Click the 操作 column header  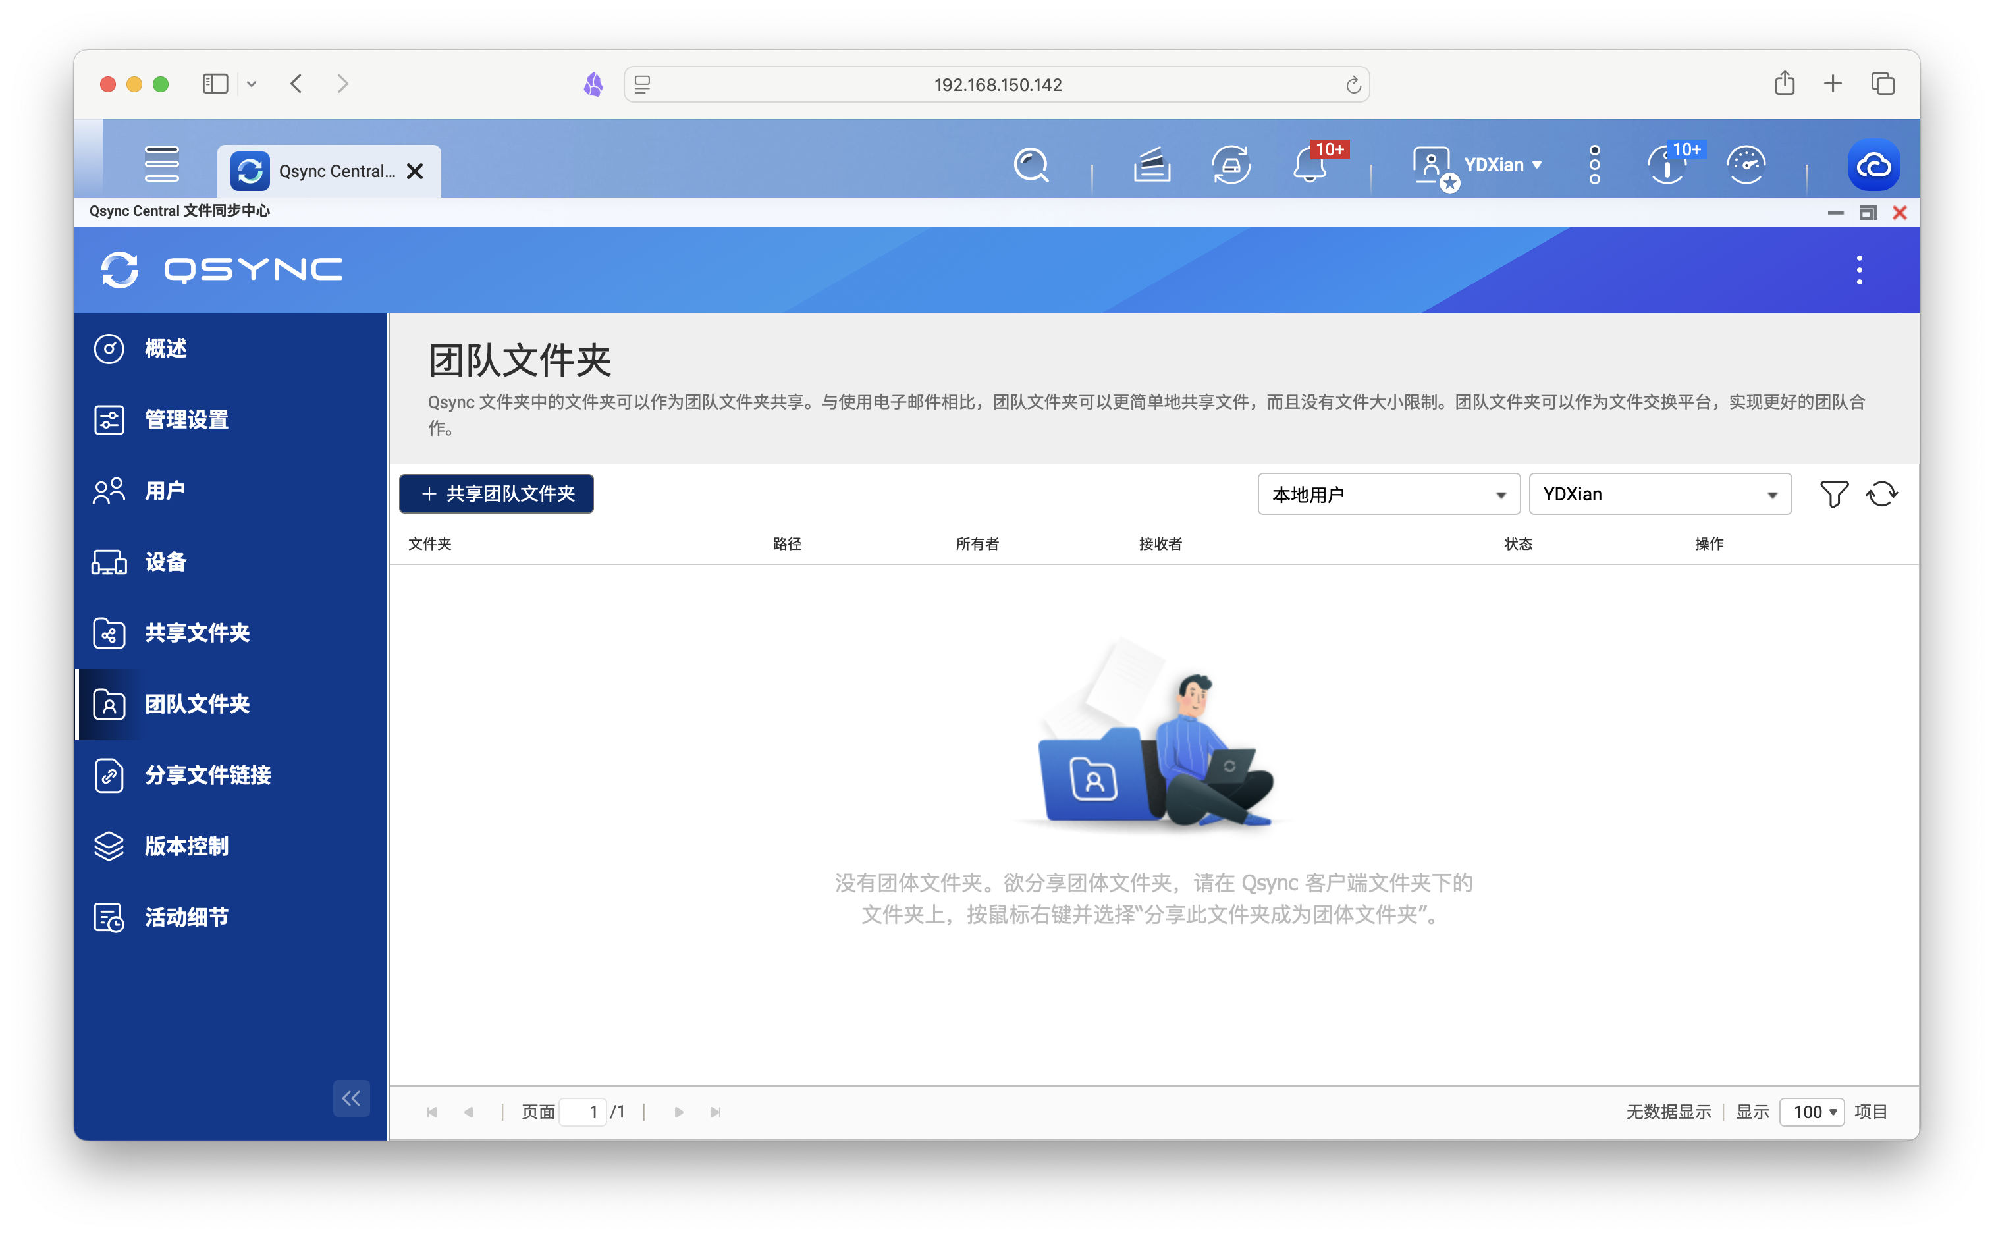[x=1709, y=544]
